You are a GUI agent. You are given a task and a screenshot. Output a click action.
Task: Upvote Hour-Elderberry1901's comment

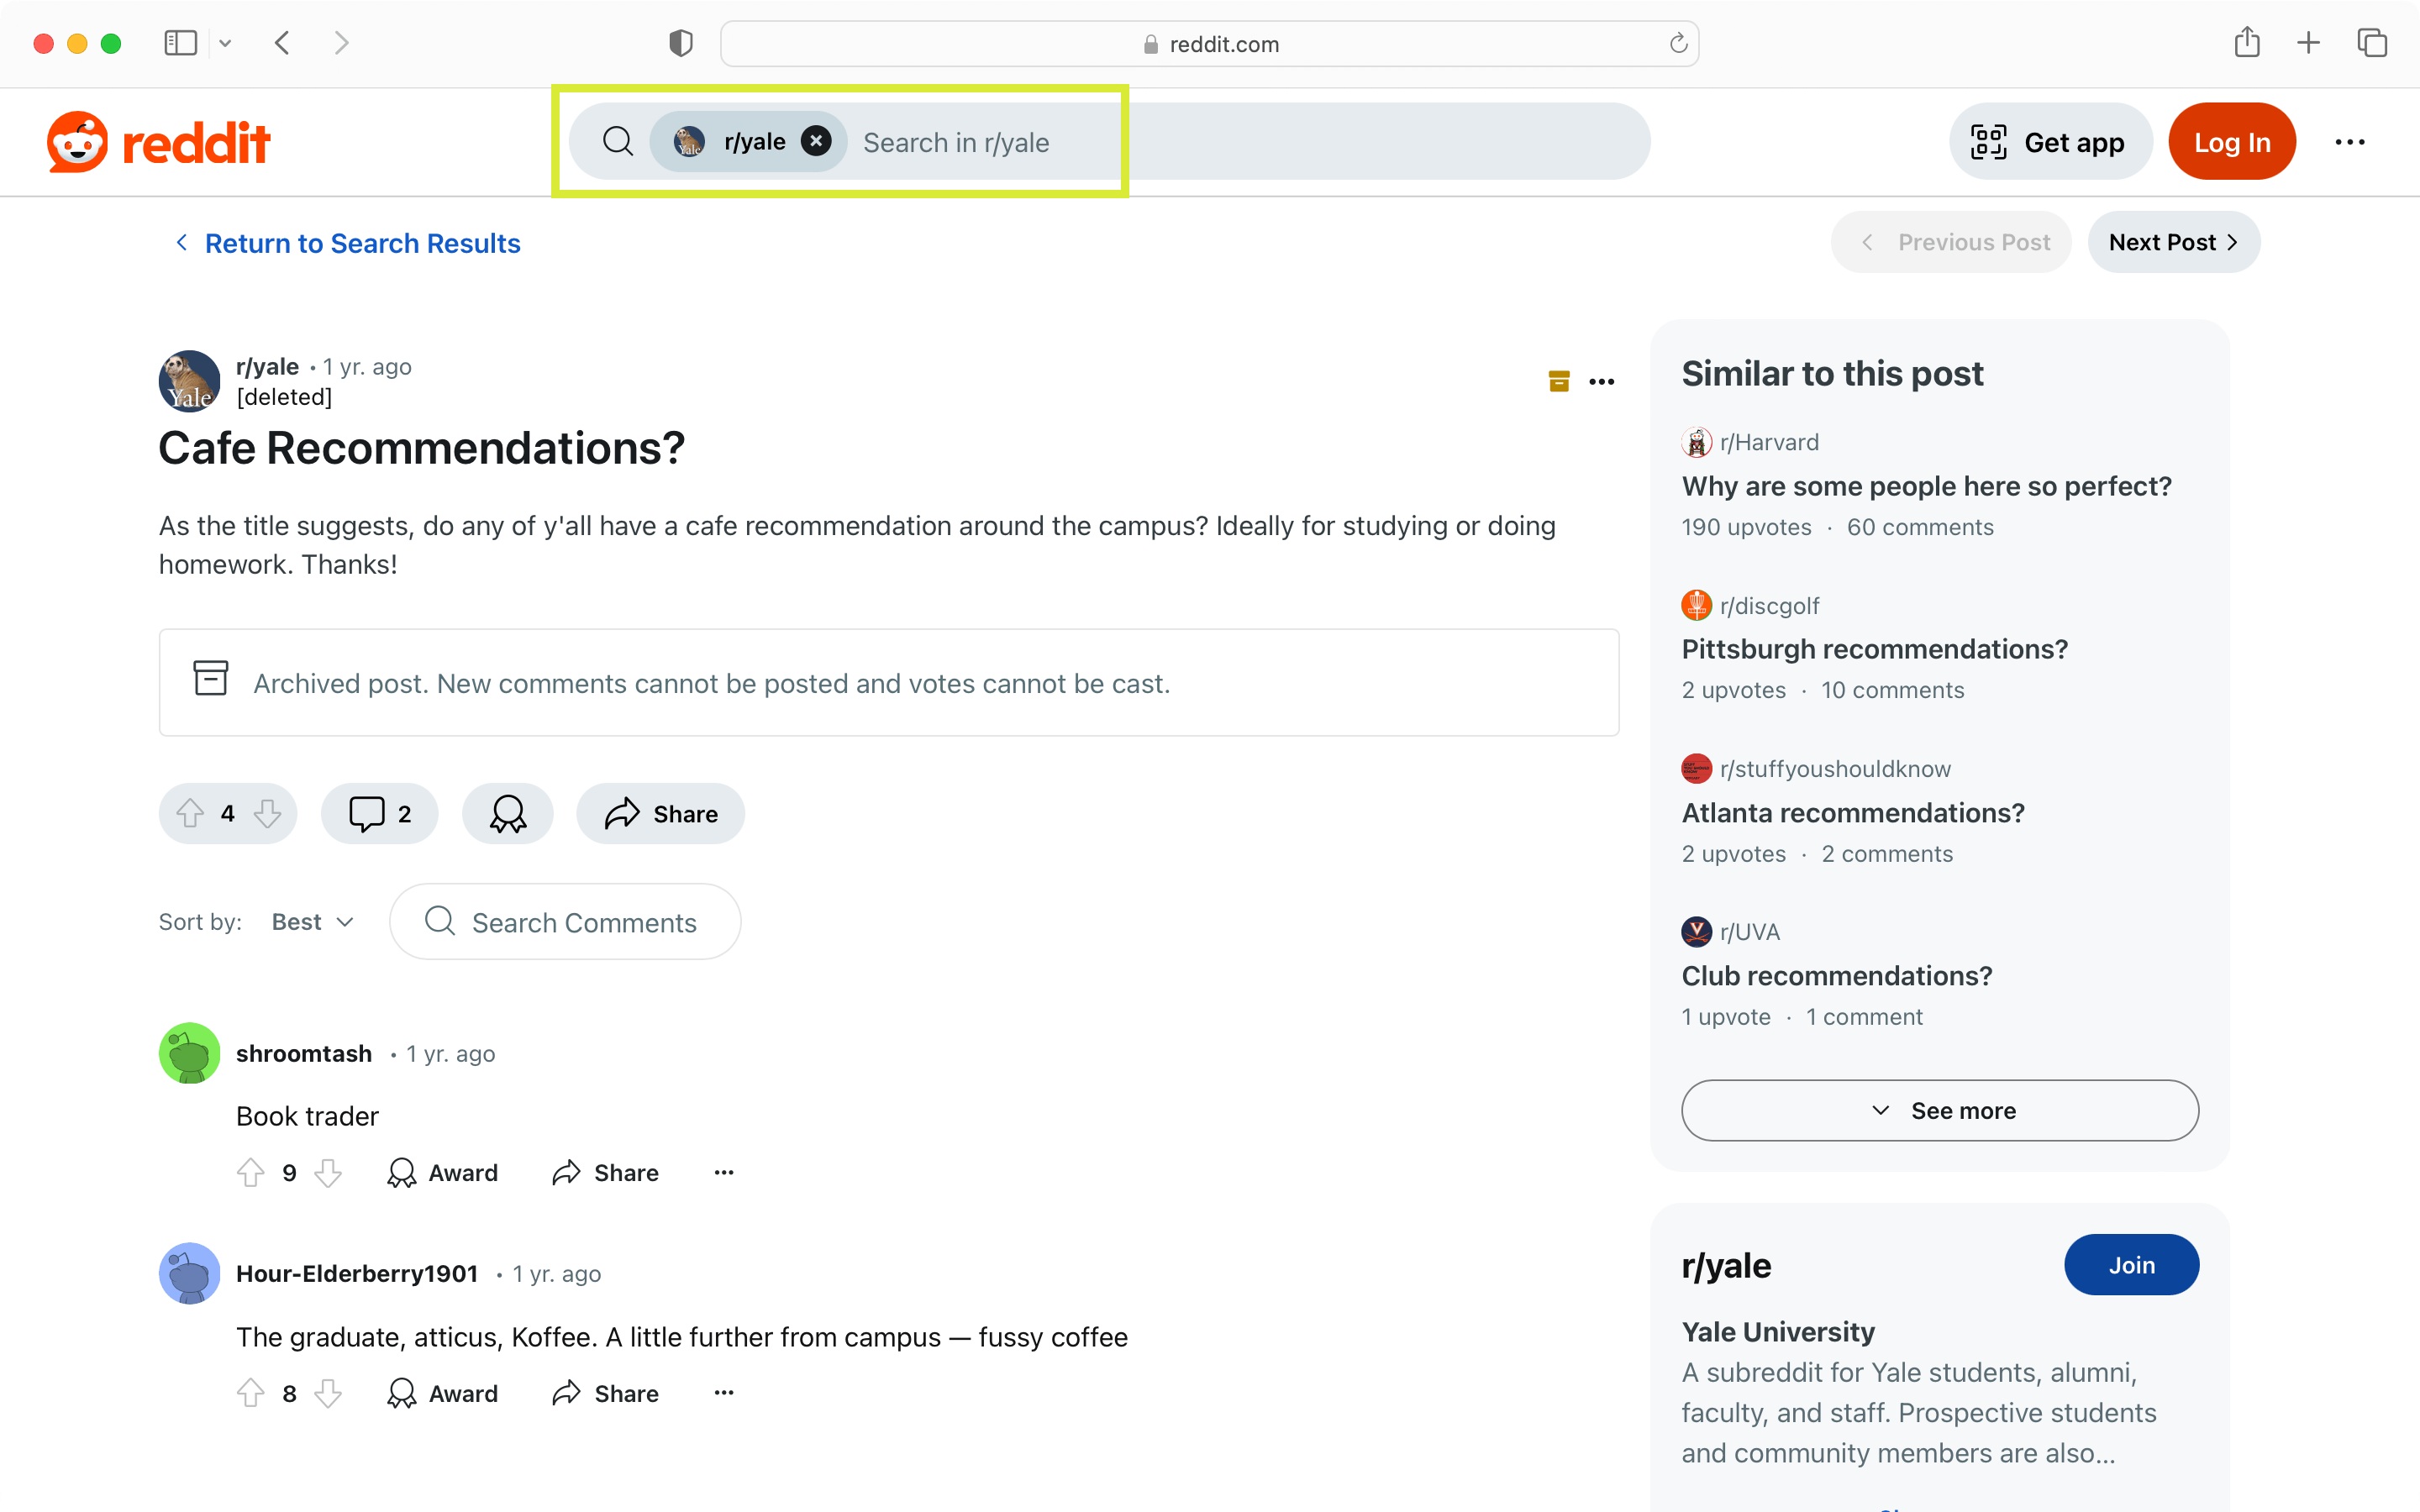[251, 1393]
